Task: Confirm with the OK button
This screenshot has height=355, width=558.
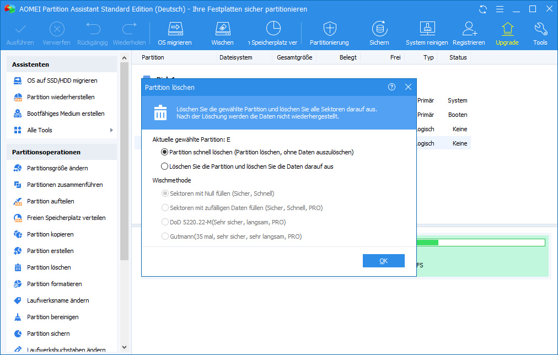Action: click(384, 261)
